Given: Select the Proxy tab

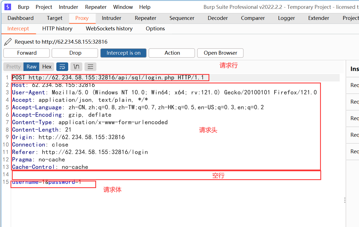Looking at the screenshot, I should (x=82, y=18).
